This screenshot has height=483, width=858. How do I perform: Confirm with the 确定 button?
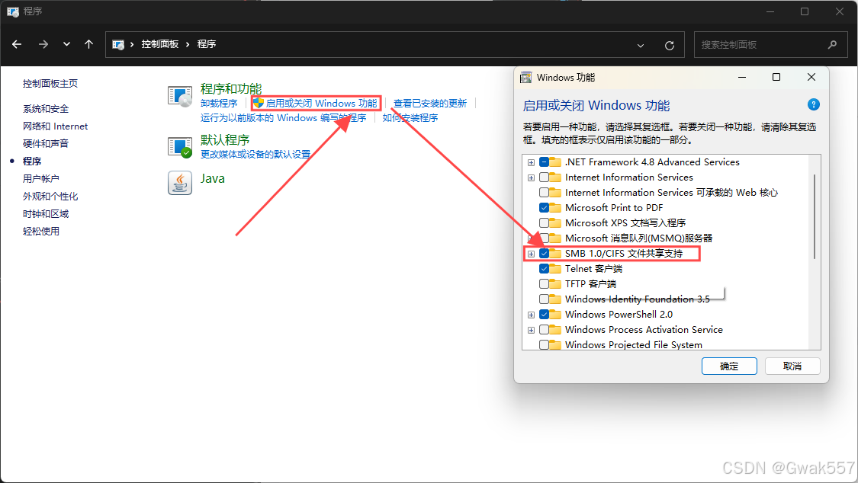(729, 366)
